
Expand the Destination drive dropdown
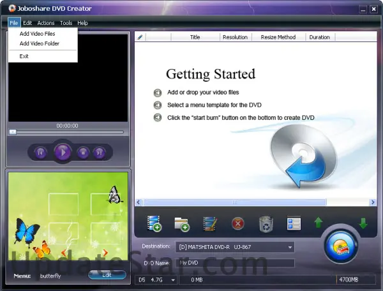point(290,247)
